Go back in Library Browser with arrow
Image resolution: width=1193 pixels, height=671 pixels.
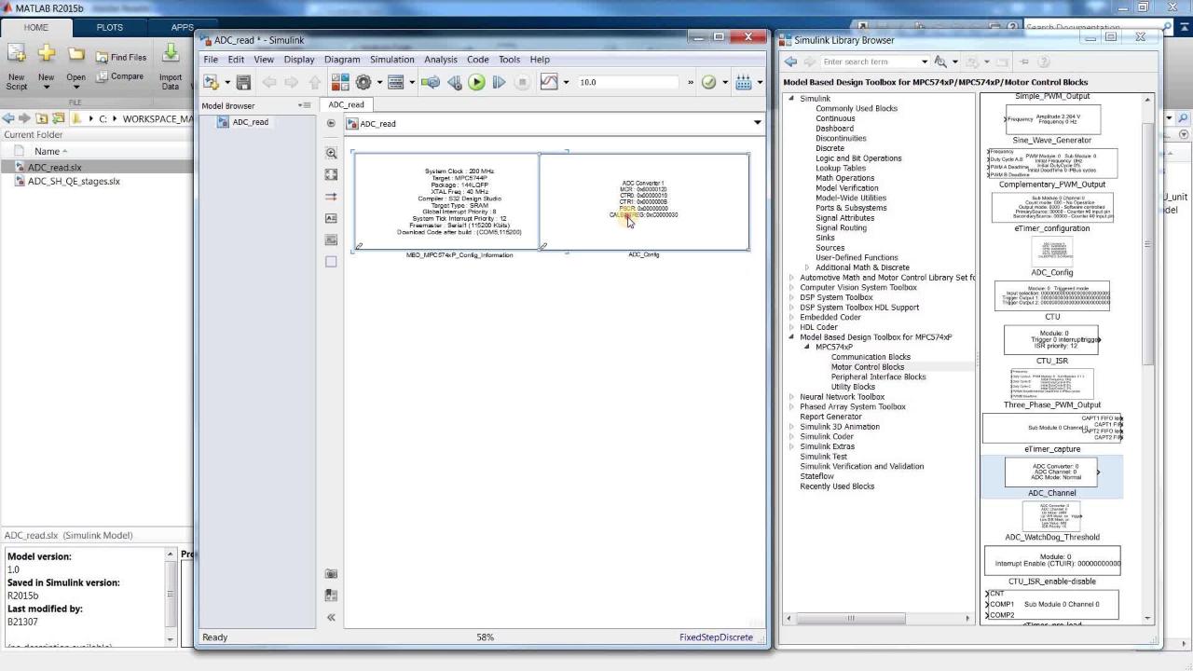790,62
